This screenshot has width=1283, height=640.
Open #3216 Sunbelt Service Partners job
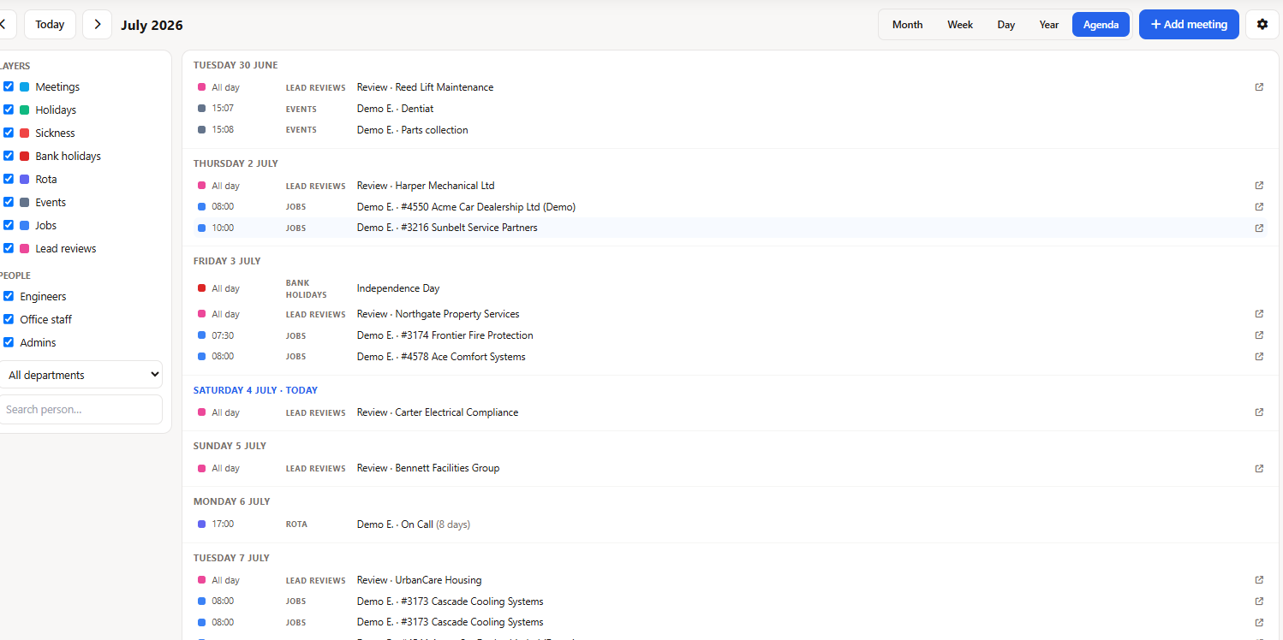(x=731, y=228)
